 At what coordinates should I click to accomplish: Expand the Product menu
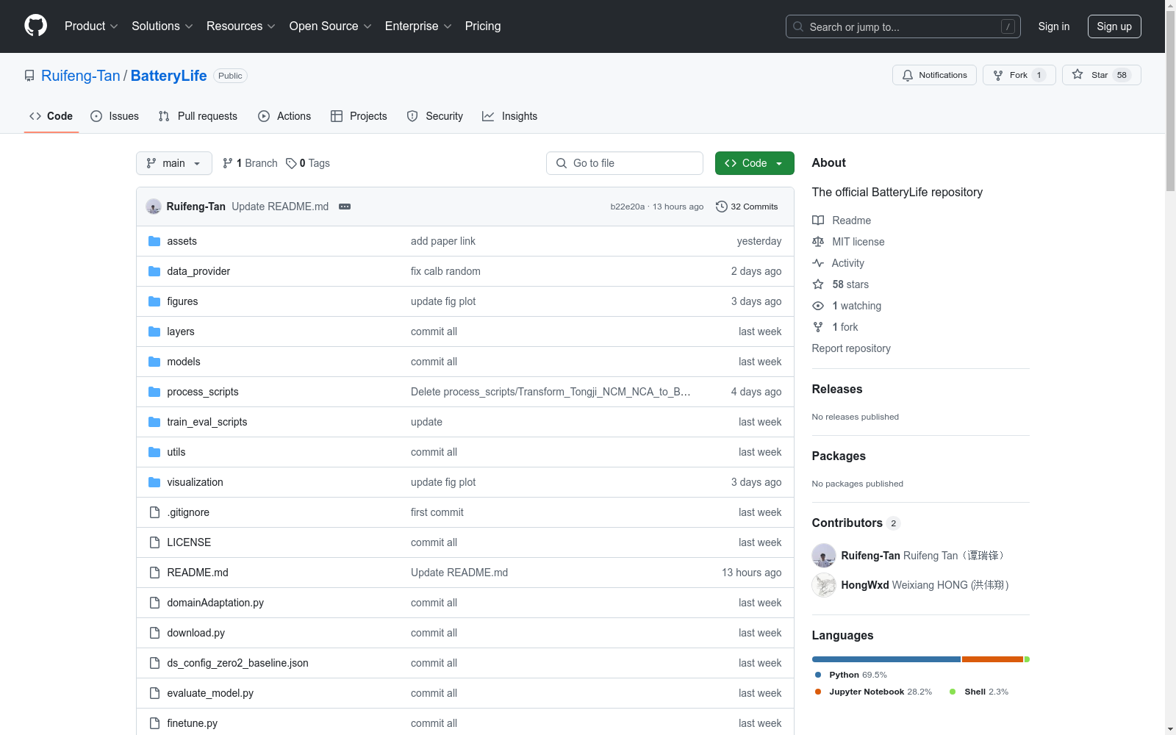click(91, 26)
